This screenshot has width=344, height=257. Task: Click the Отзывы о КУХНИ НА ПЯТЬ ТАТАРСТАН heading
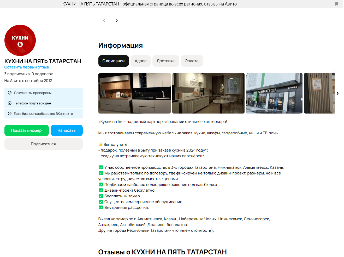pyautogui.click(x=163, y=252)
